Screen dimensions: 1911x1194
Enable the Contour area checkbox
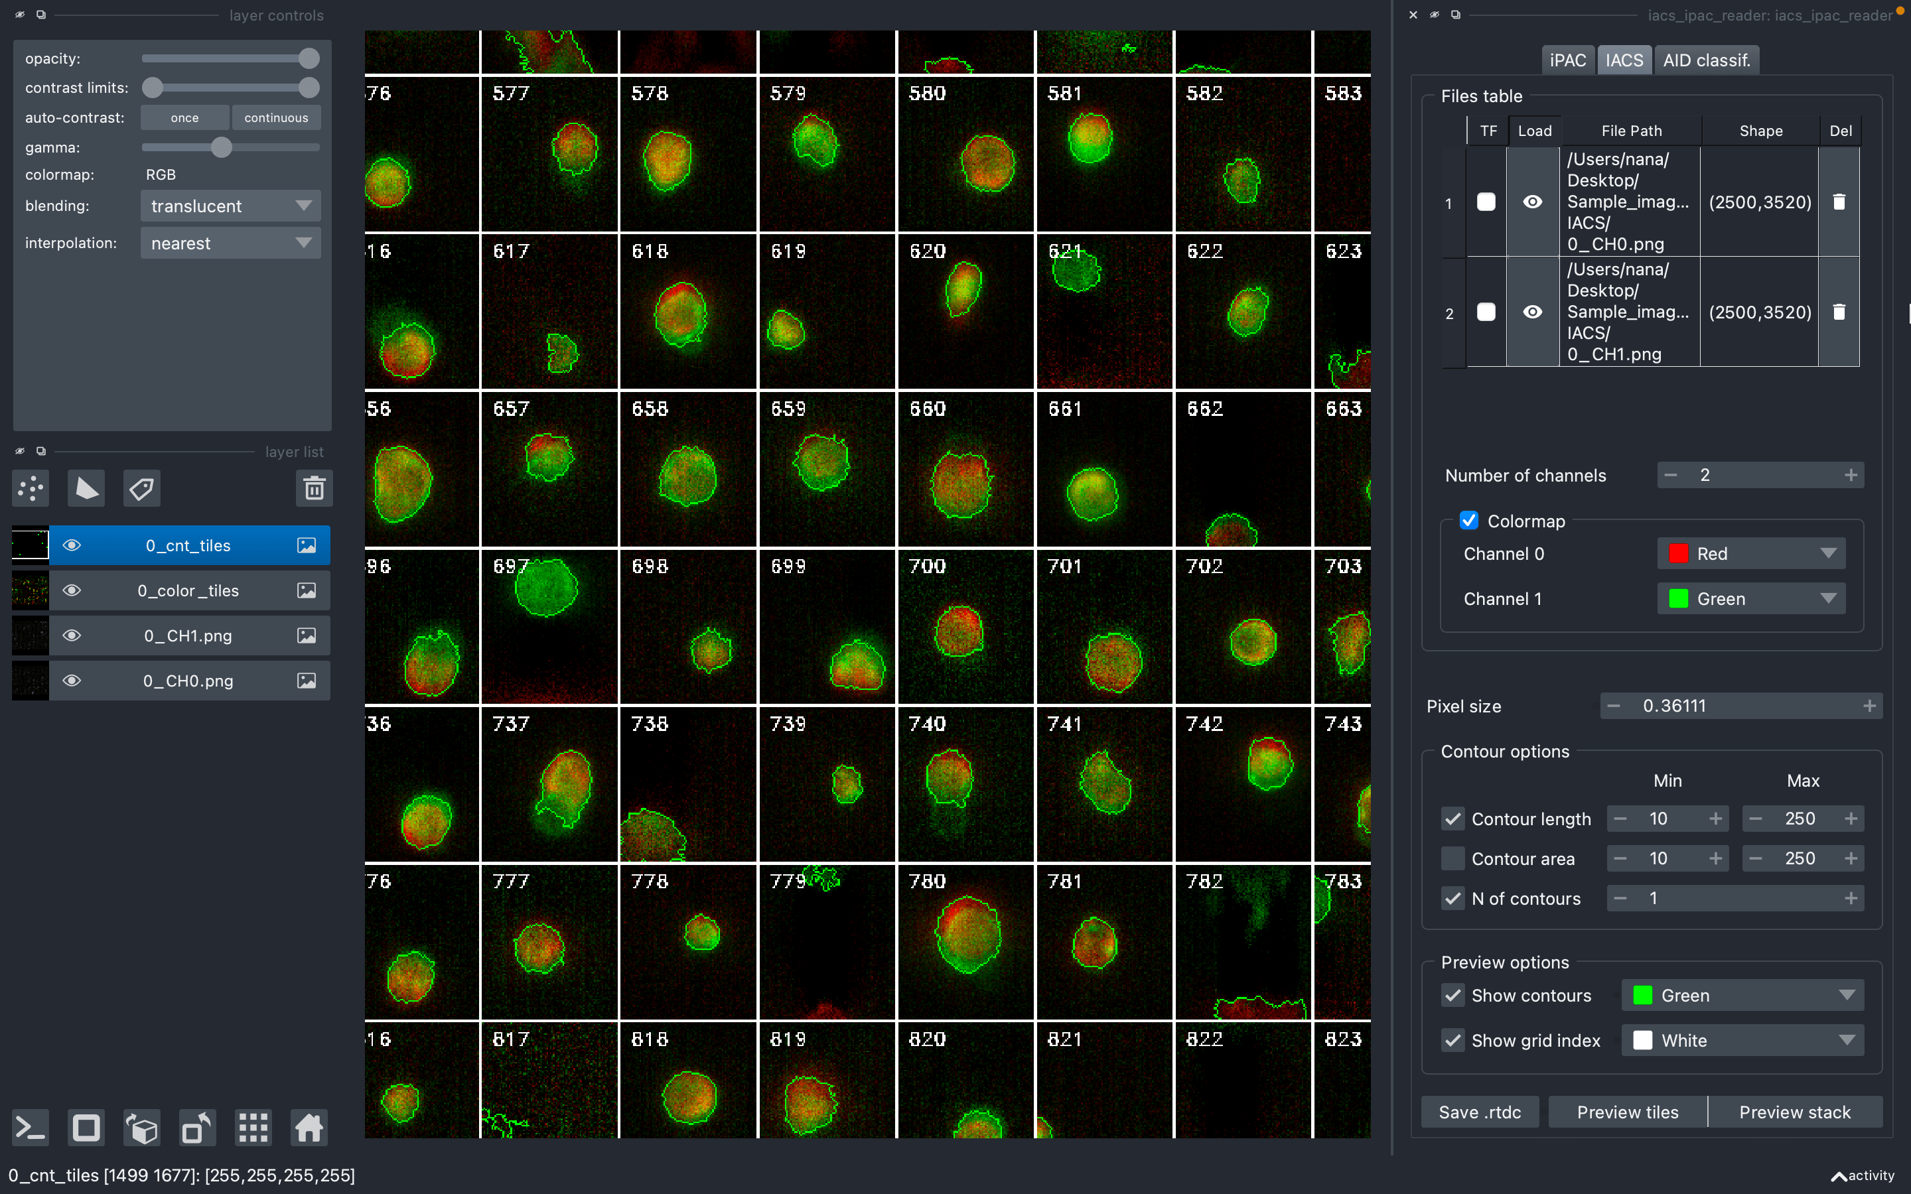(x=1452, y=858)
